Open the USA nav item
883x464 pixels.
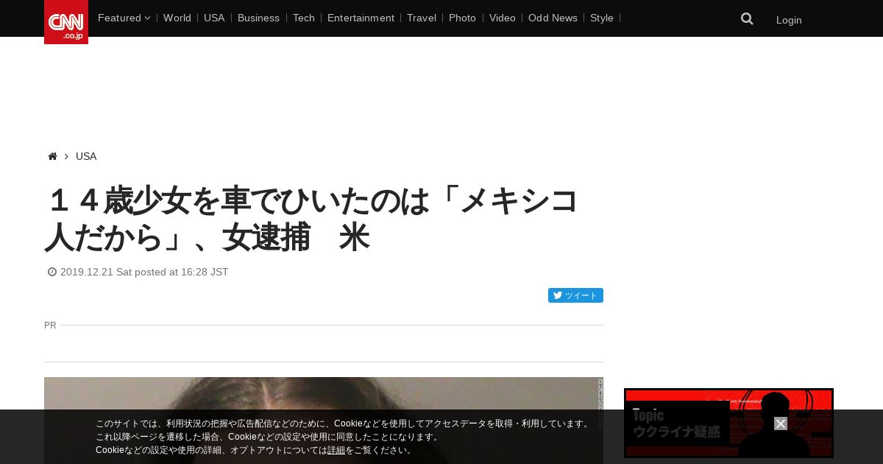pos(214,18)
